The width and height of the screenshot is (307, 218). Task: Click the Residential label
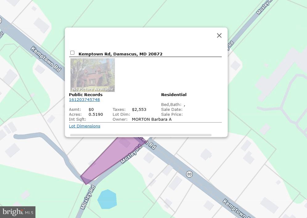click(174, 95)
